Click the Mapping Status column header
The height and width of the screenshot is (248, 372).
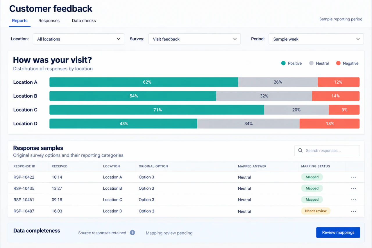316,166
